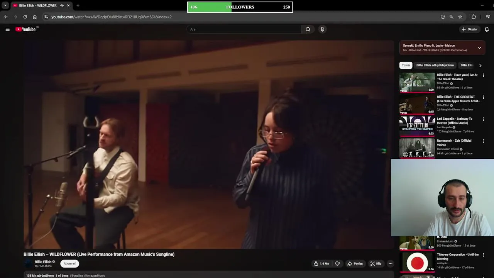Close the Billie Eilish WILDFLOWER tab
494x278 pixels.
pos(68,5)
